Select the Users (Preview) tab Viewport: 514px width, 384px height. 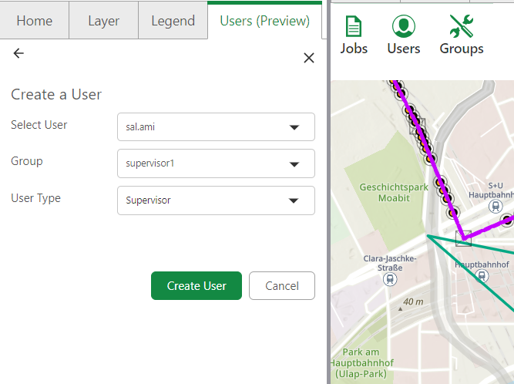tap(264, 21)
